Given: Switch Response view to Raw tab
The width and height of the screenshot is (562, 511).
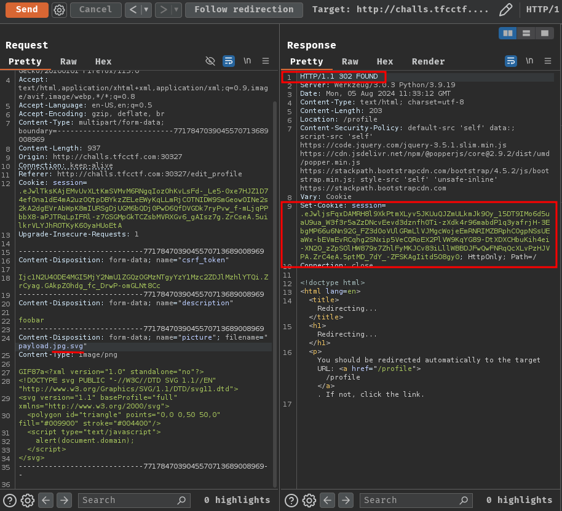Looking at the screenshot, I should pyautogui.click(x=350, y=61).
